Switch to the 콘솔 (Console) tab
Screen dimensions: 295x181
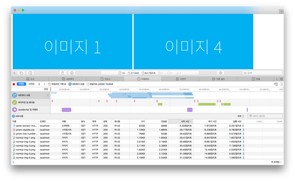coord(256,79)
